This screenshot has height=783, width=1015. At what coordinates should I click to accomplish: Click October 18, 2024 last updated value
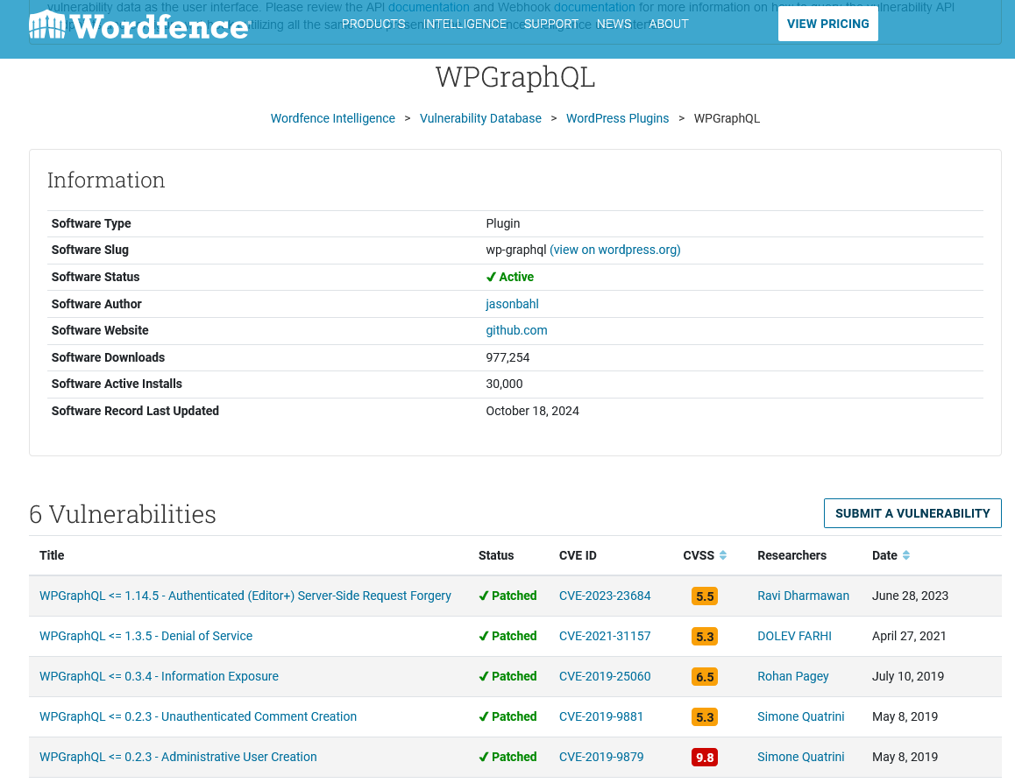[532, 412]
